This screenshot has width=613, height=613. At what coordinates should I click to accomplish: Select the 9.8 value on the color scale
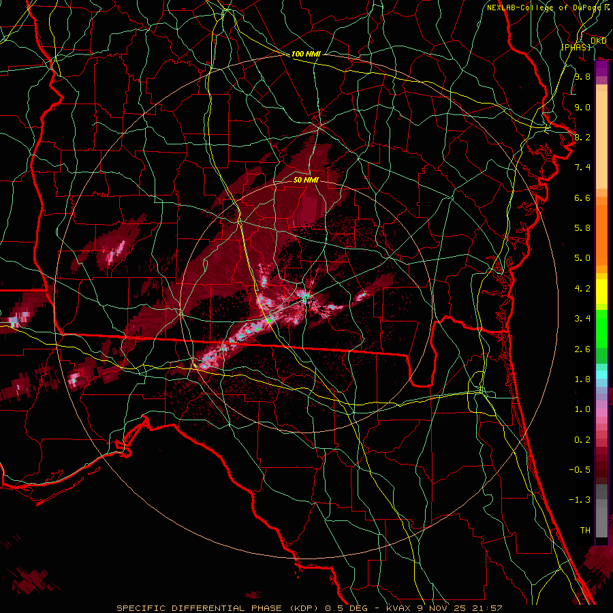[x=582, y=76]
